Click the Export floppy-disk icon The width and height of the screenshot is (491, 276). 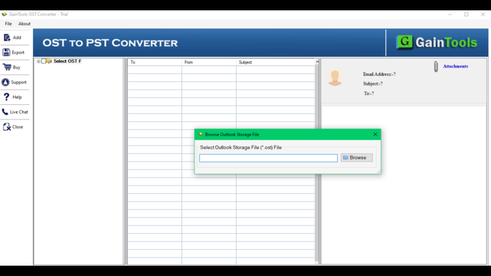(x=6, y=52)
